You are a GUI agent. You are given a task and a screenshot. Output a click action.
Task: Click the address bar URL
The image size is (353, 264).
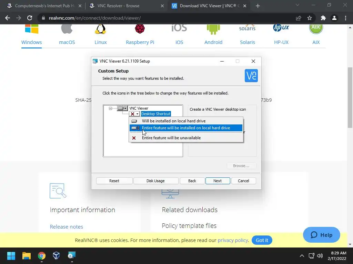(x=95, y=18)
